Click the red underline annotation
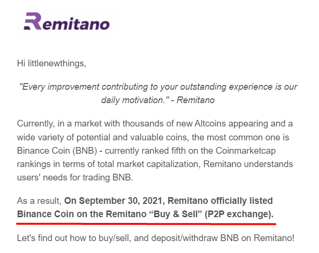Image resolution: width=319 pixels, height=253 pixels. point(146,224)
